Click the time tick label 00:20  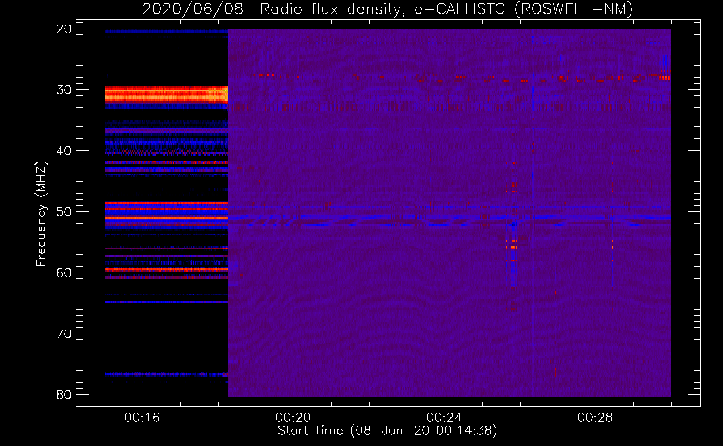(293, 418)
